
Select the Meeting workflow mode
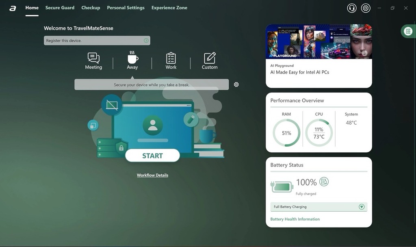pyautogui.click(x=93, y=61)
